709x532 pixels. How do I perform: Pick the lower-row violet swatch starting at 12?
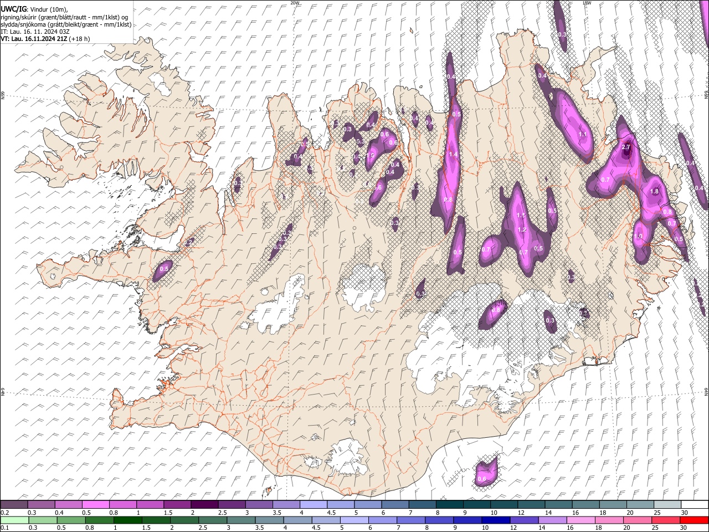point(525,520)
